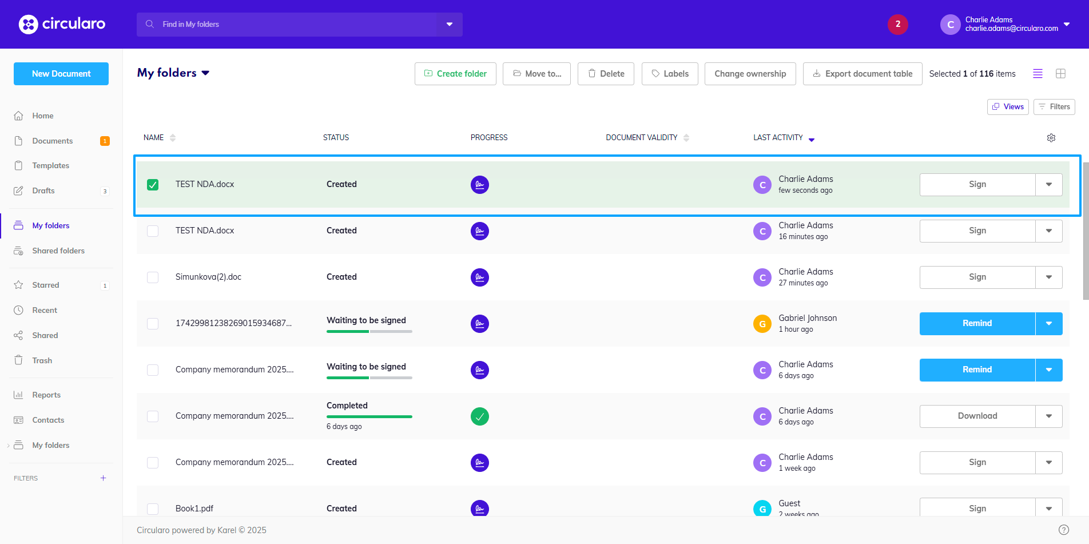Open dropdown arrow next to Download button
The height and width of the screenshot is (544, 1089).
coord(1048,416)
